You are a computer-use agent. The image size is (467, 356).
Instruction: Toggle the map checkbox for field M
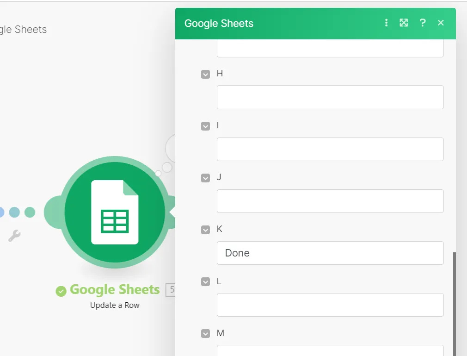(205, 334)
